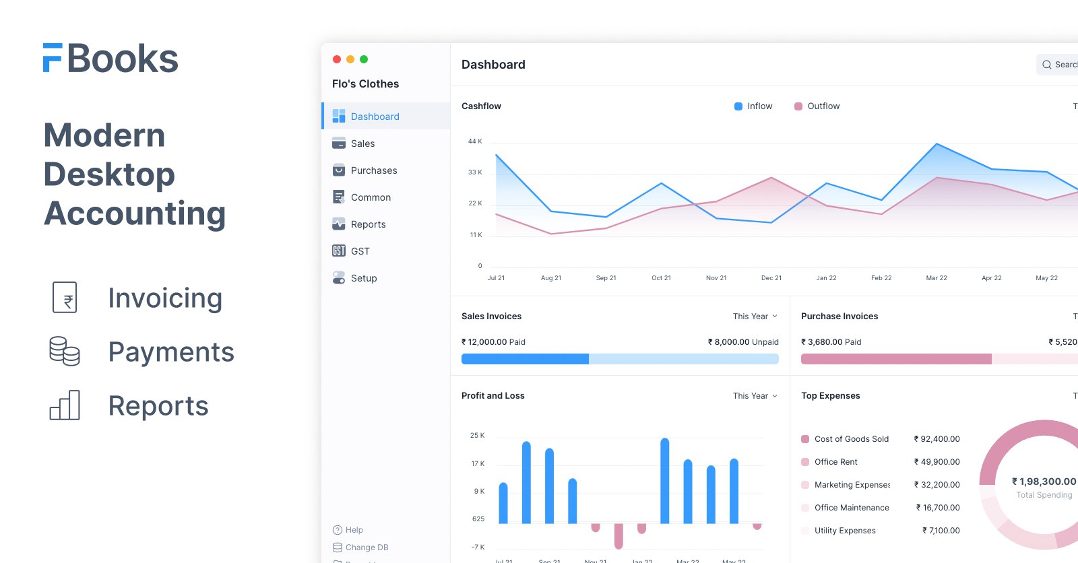This screenshot has width=1078, height=563.
Task: Click the Setup toggle icon
Action: pos(339,277)
